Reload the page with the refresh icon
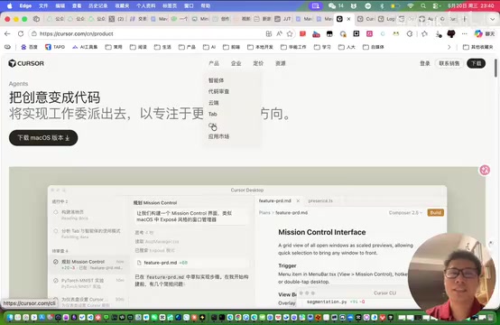 pyautogui.click(x=21, y=33)
